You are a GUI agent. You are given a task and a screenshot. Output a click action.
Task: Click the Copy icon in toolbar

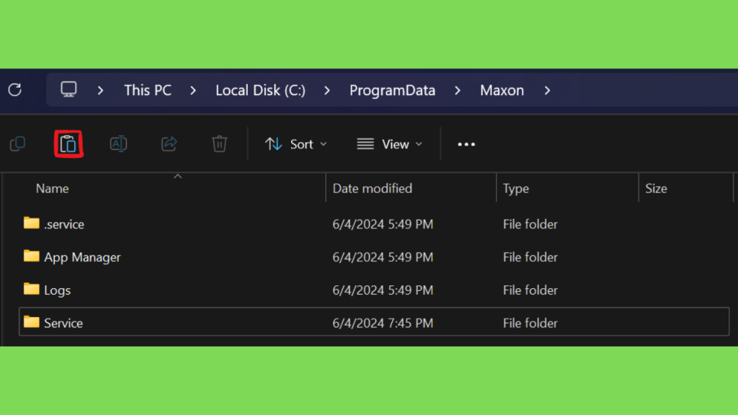[18, 144]
